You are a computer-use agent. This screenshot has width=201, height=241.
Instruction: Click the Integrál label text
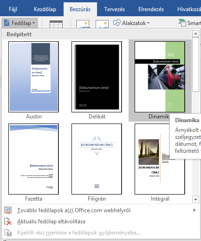click(x=160, y=199)
